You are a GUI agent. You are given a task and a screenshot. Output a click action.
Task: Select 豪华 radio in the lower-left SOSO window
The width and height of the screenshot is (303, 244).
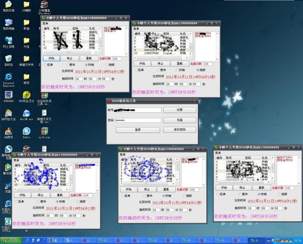click(x=39, y=202)
